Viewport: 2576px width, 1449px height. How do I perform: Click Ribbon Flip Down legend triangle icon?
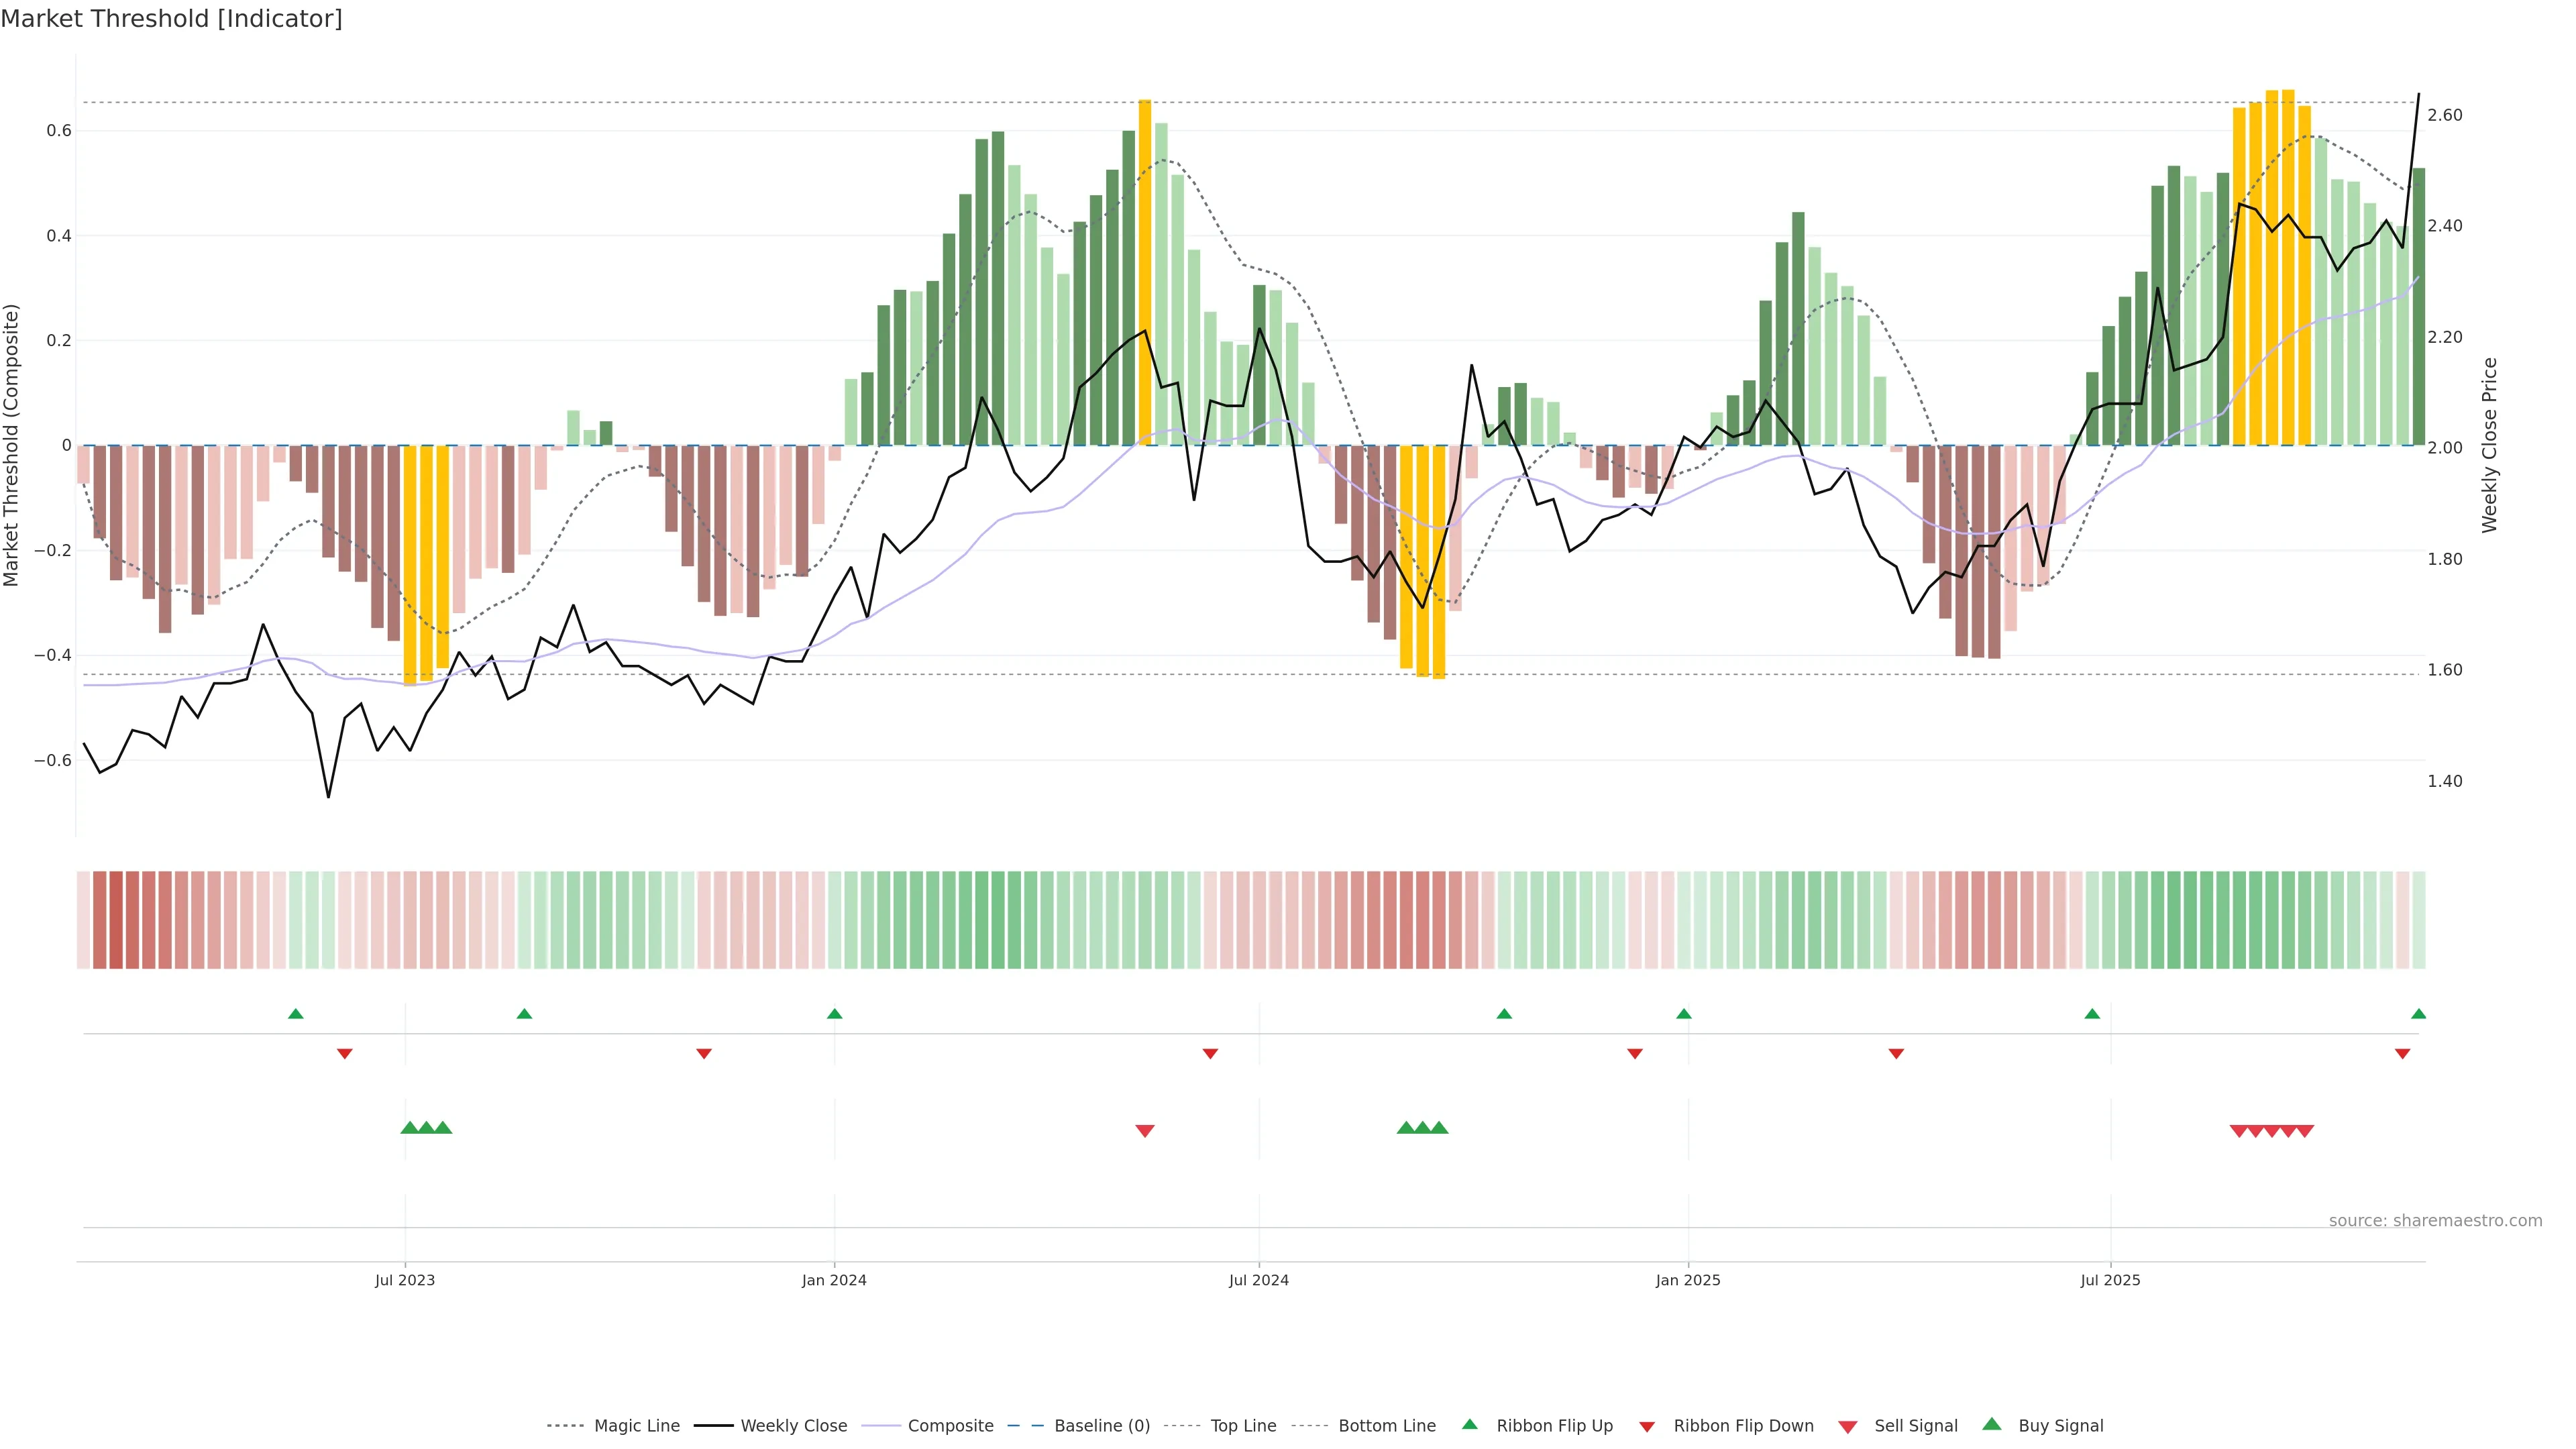(1647, 1427)
